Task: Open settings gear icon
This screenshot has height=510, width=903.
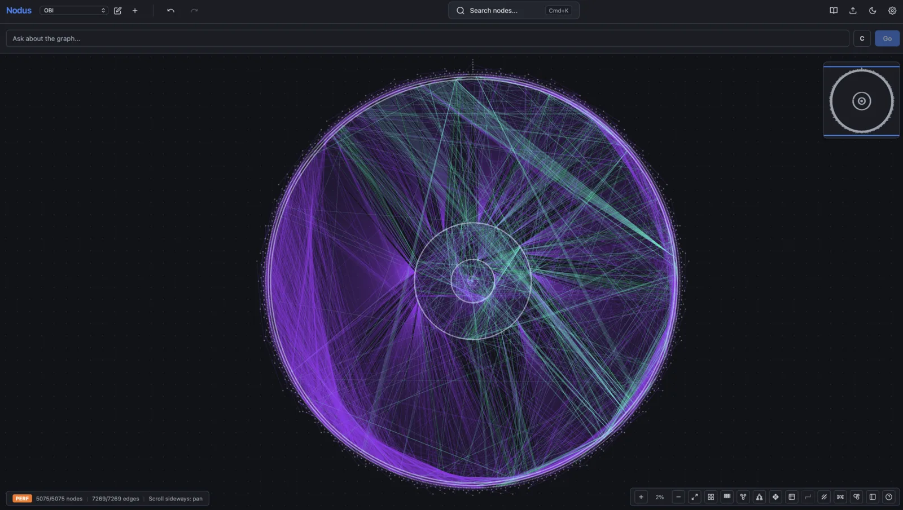Action: (892, 10)
